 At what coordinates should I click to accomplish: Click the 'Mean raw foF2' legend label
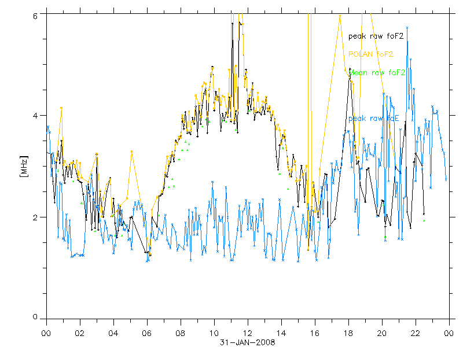pos(377,73)
